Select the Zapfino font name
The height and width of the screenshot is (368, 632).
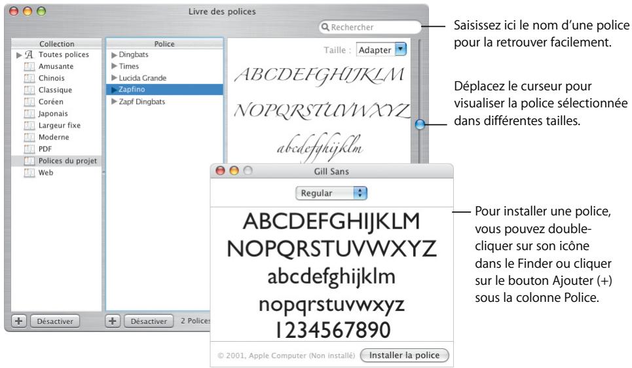coord(132,90)
